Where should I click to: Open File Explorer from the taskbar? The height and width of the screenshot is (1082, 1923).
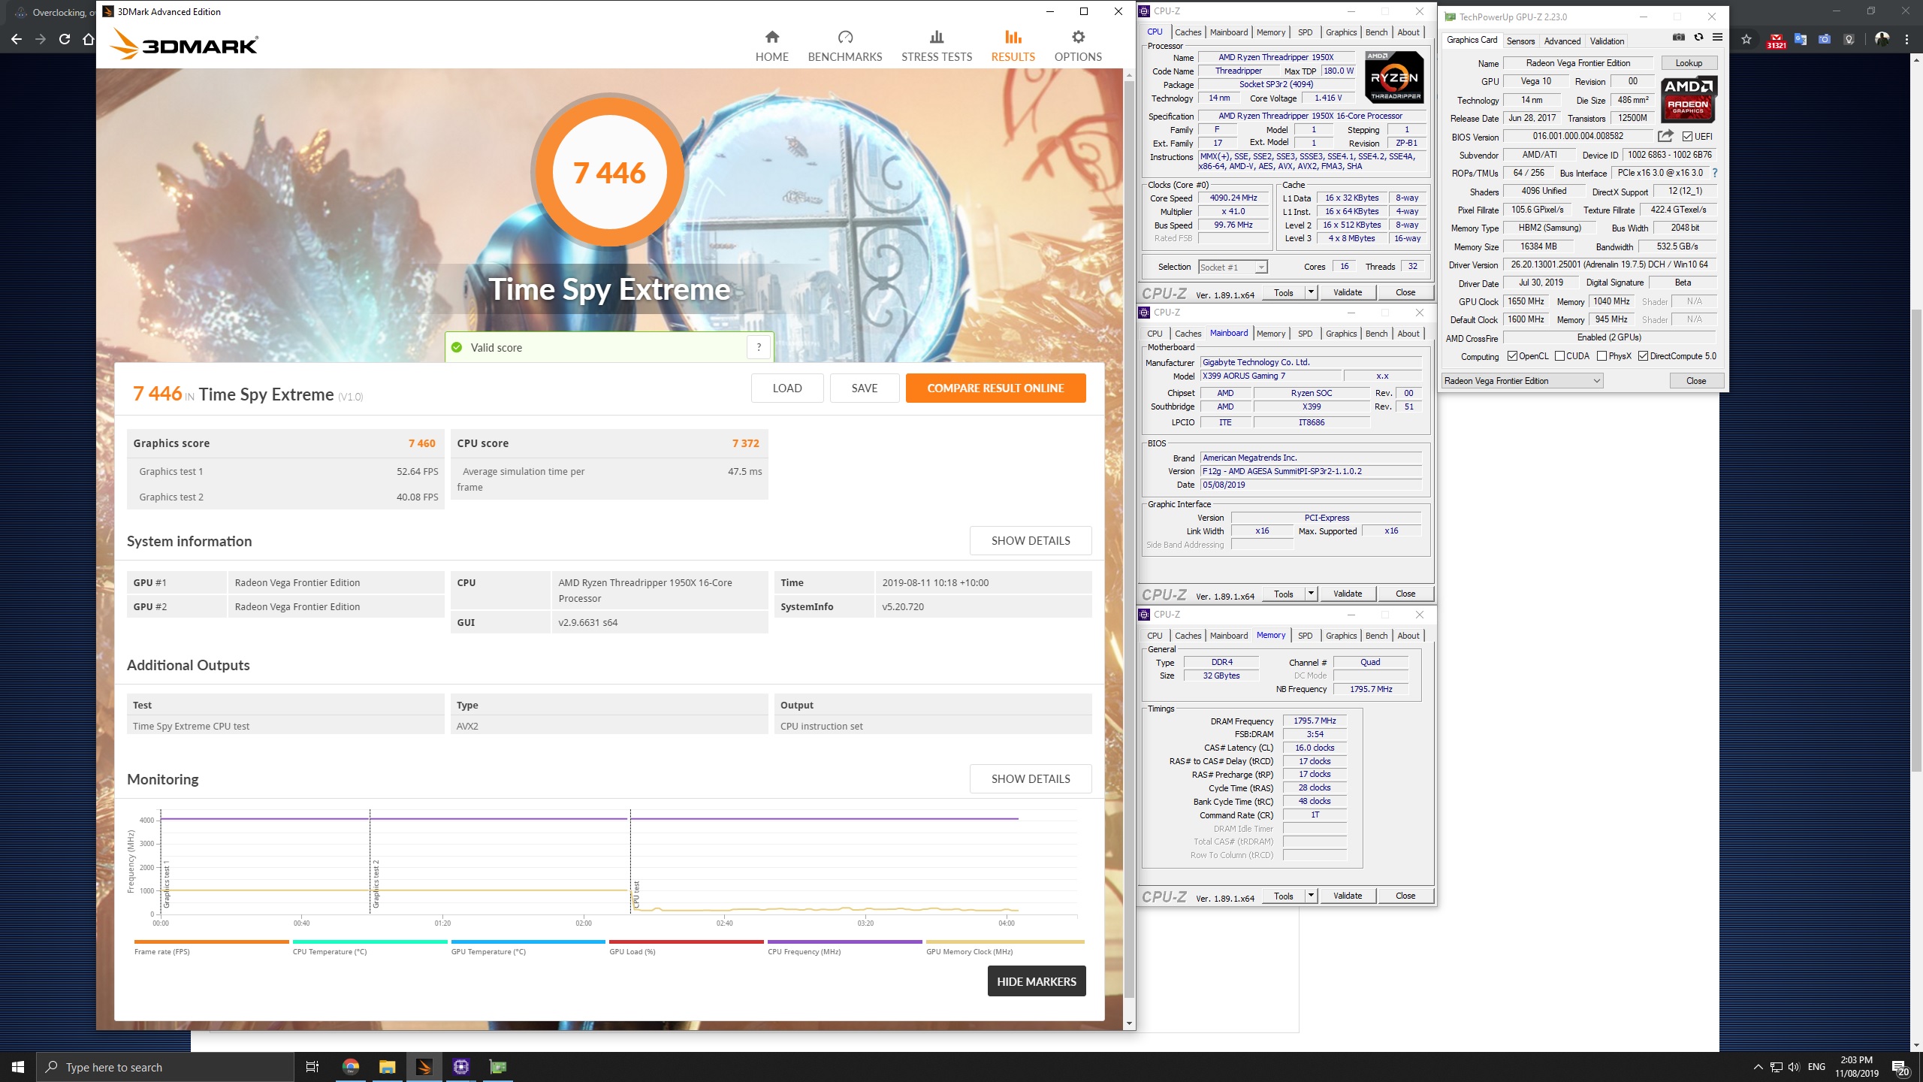(x=387, y=1066)
